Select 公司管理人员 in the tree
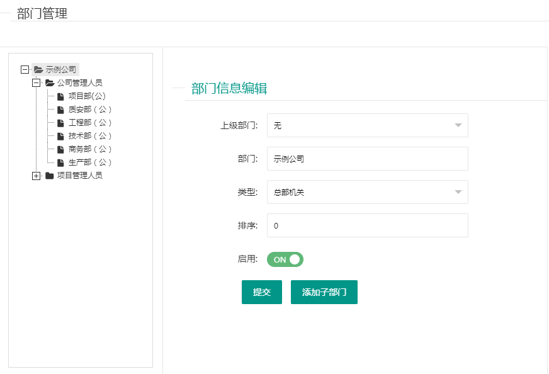The width and height of the screenshot is (549, 374). coord(80,83)
